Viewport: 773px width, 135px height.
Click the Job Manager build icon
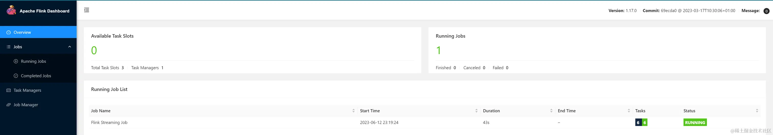[x=8, y=105]
